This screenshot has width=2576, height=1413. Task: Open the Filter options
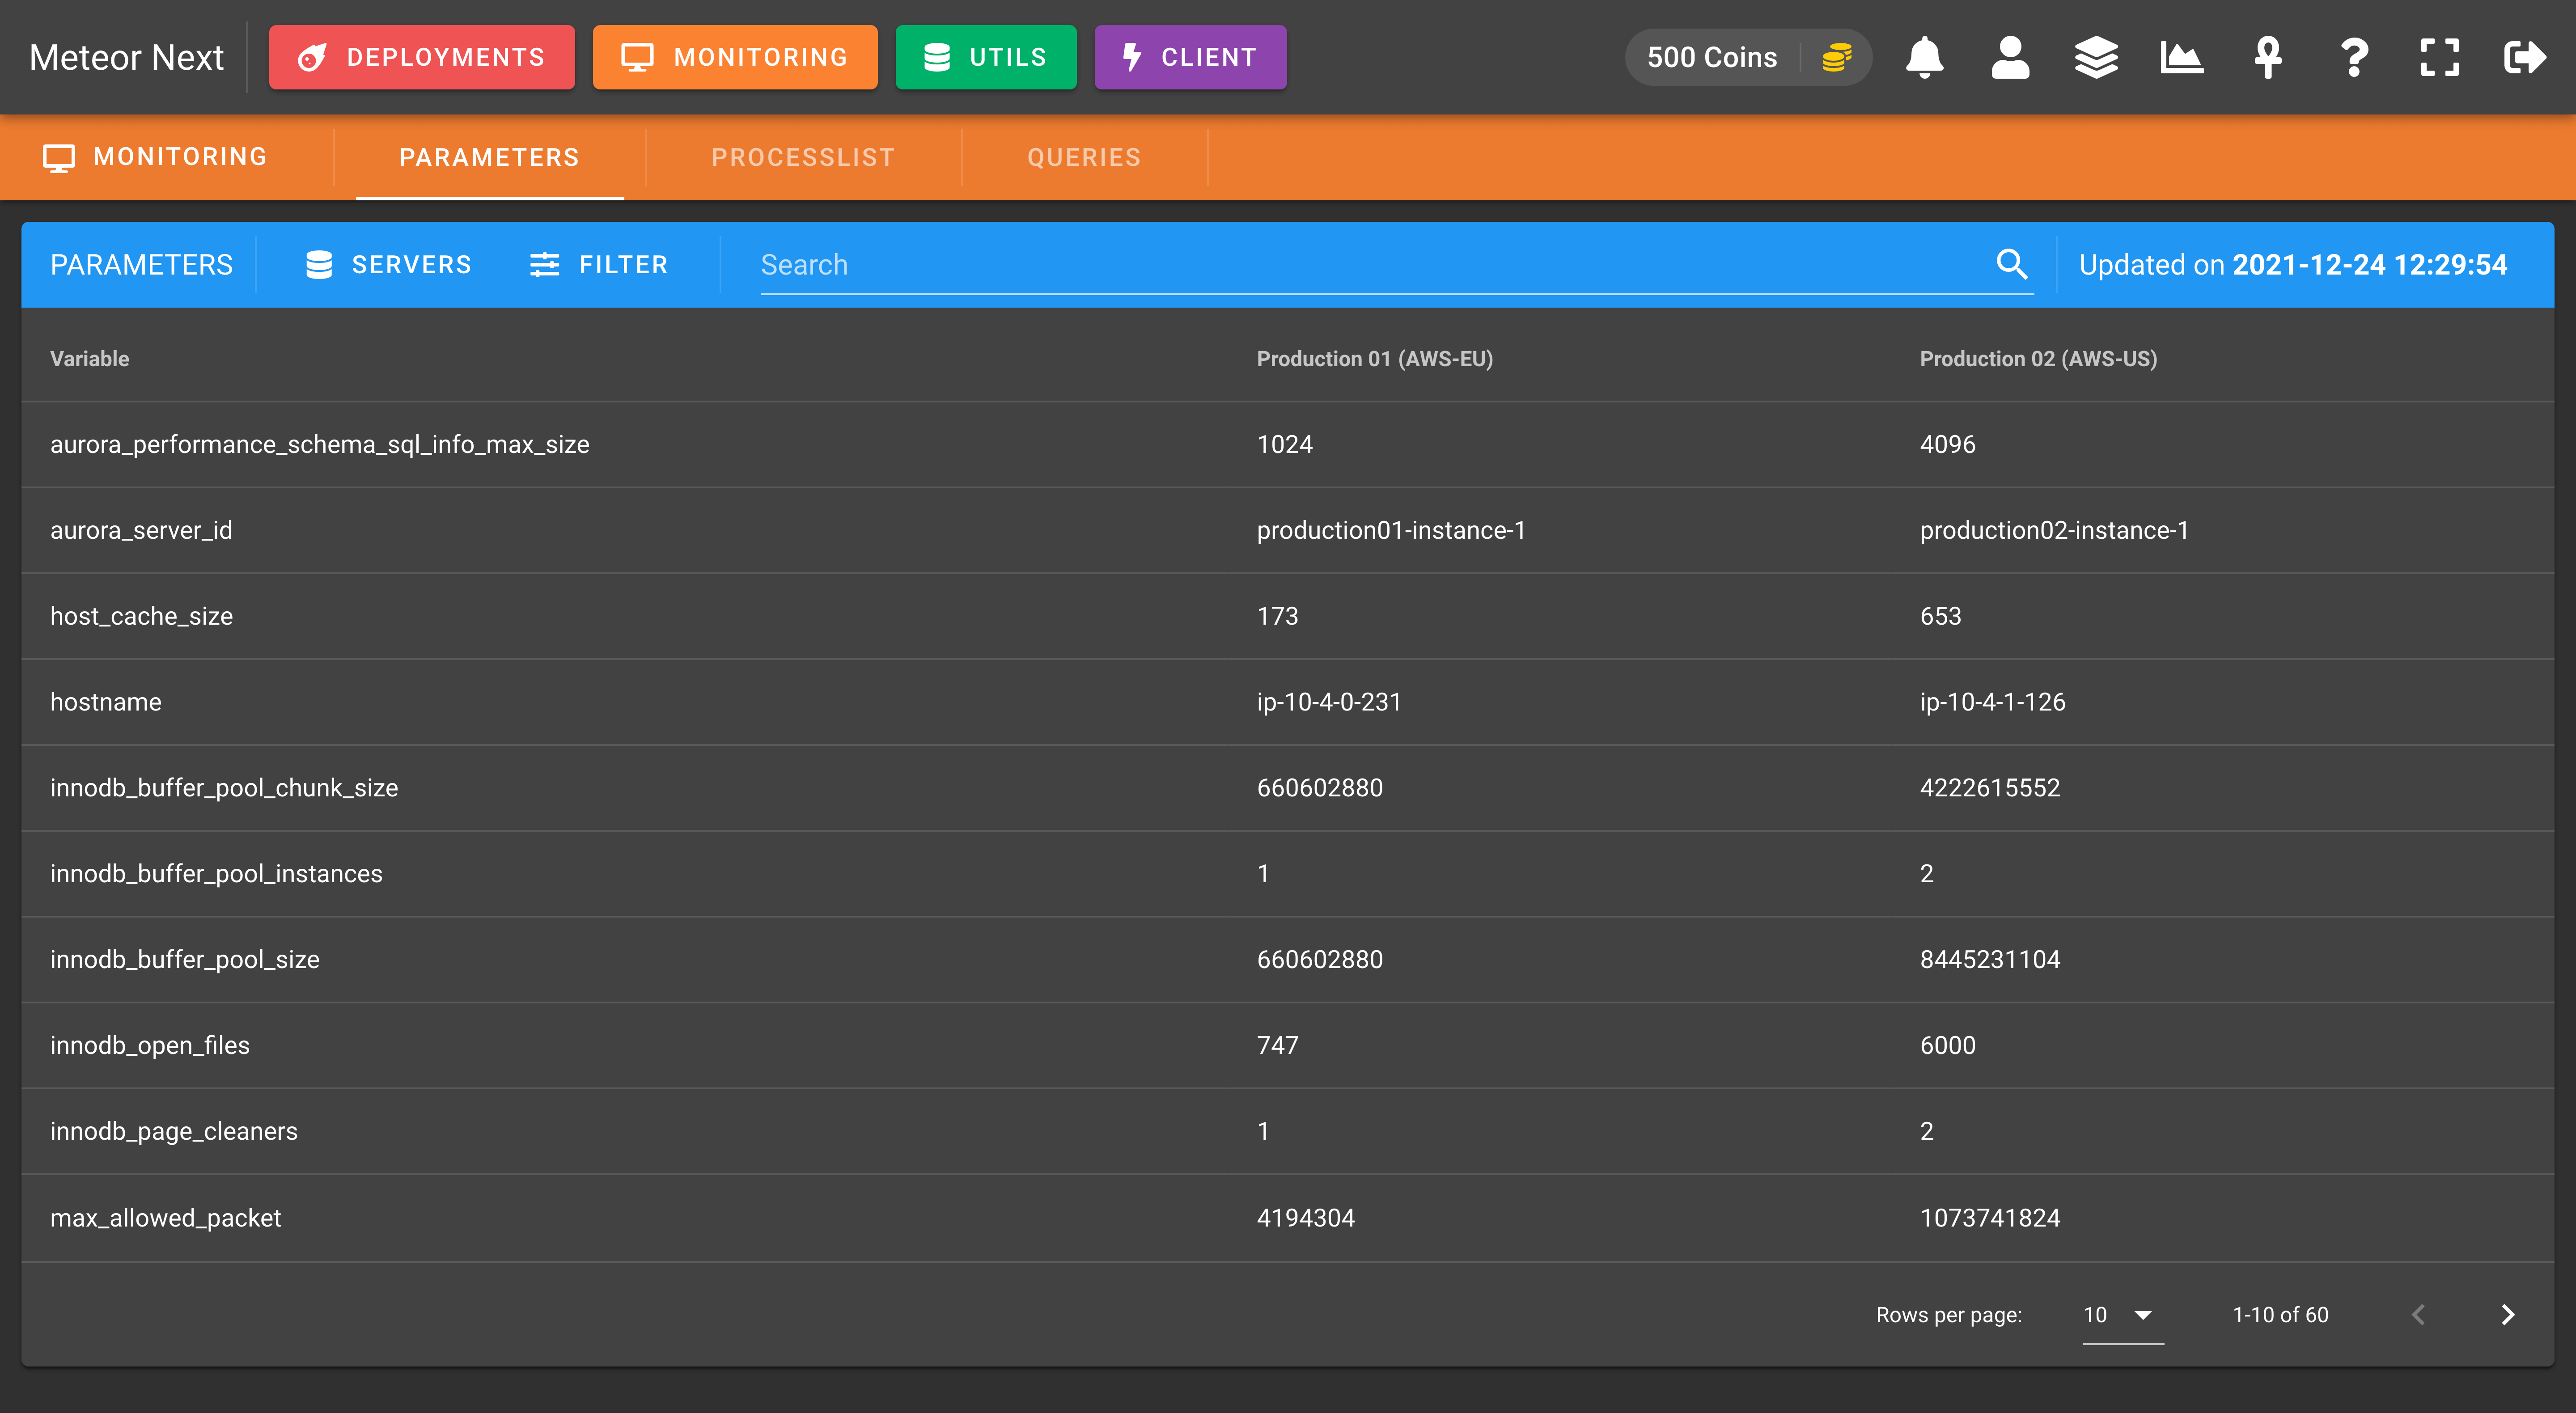pos(598,265)
